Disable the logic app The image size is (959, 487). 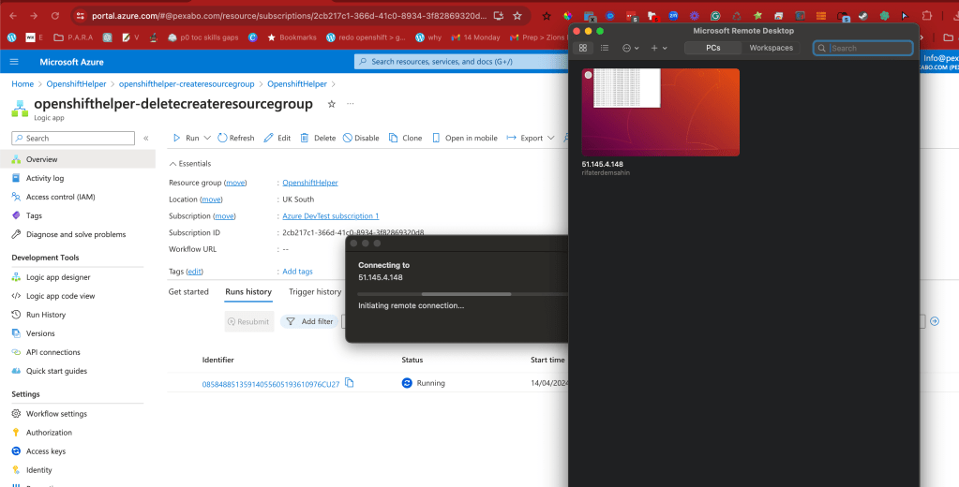[361, 138]
